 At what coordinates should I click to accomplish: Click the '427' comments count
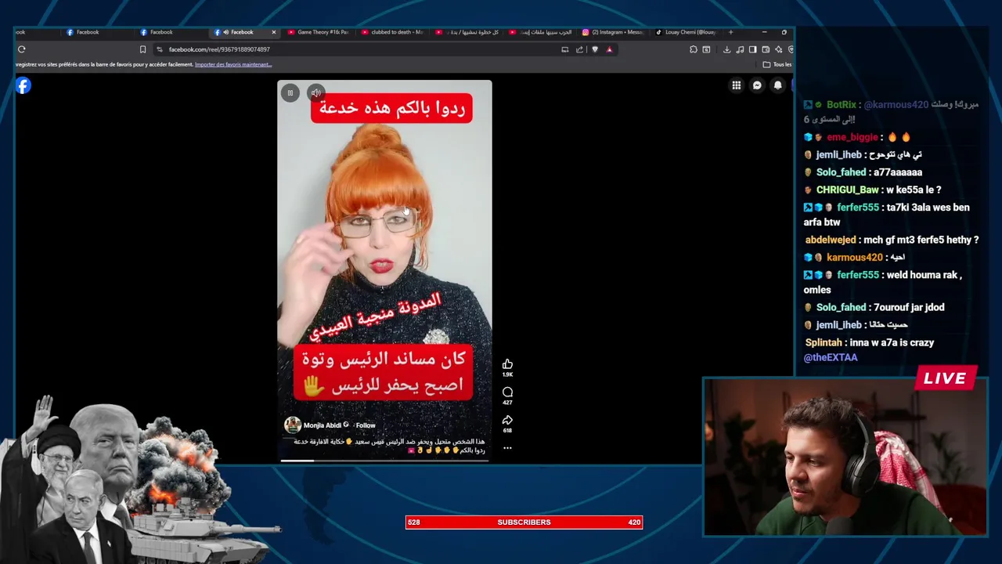pos(507,403)
